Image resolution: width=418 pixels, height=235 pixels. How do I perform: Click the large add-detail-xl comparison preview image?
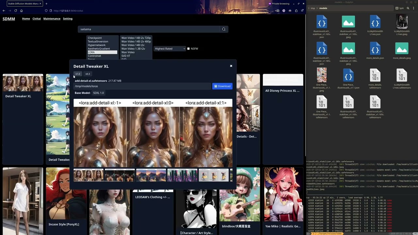tap(153, 133)
